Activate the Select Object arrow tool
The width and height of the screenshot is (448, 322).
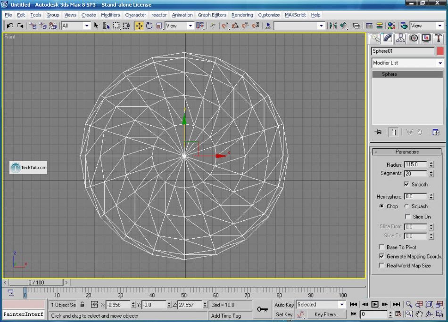pos(96,26)
